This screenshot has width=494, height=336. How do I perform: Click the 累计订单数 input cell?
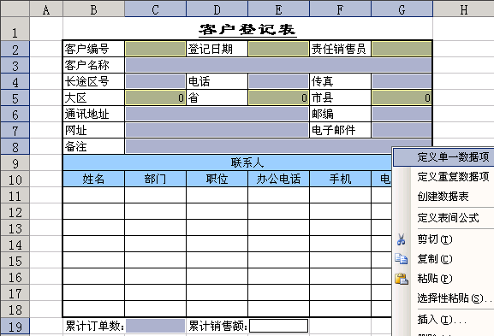[x=155, y=326]
